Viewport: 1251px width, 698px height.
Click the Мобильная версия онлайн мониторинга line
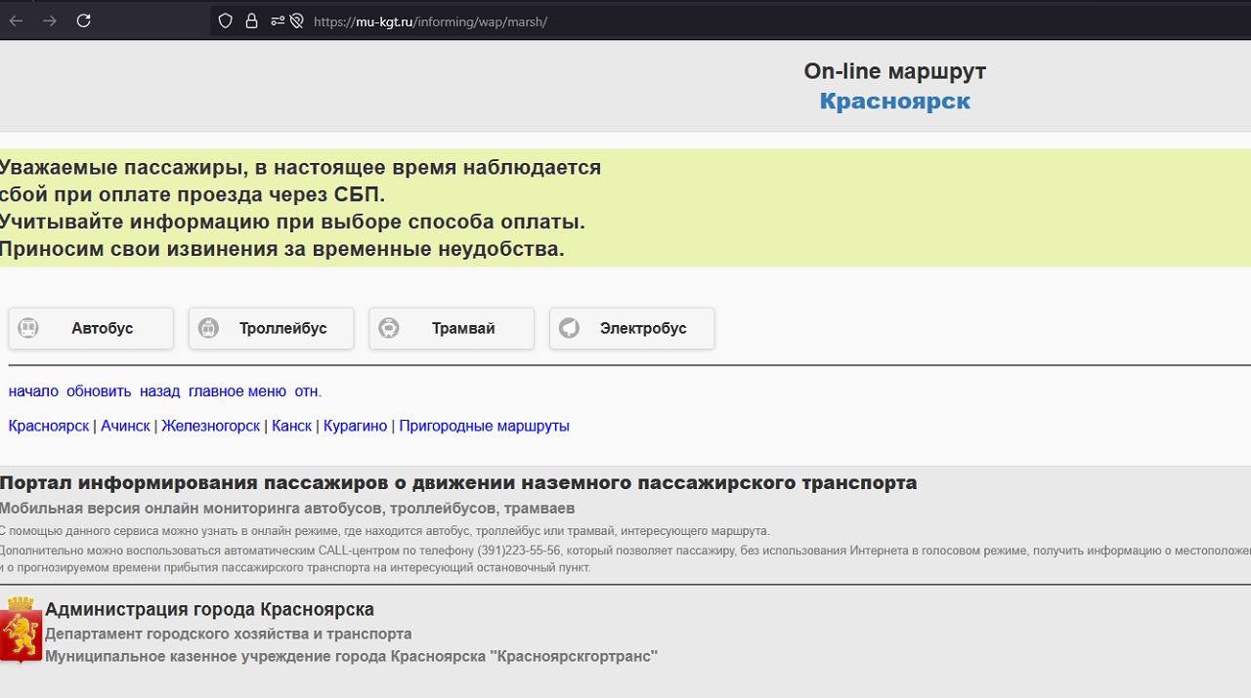coord(287,509)
